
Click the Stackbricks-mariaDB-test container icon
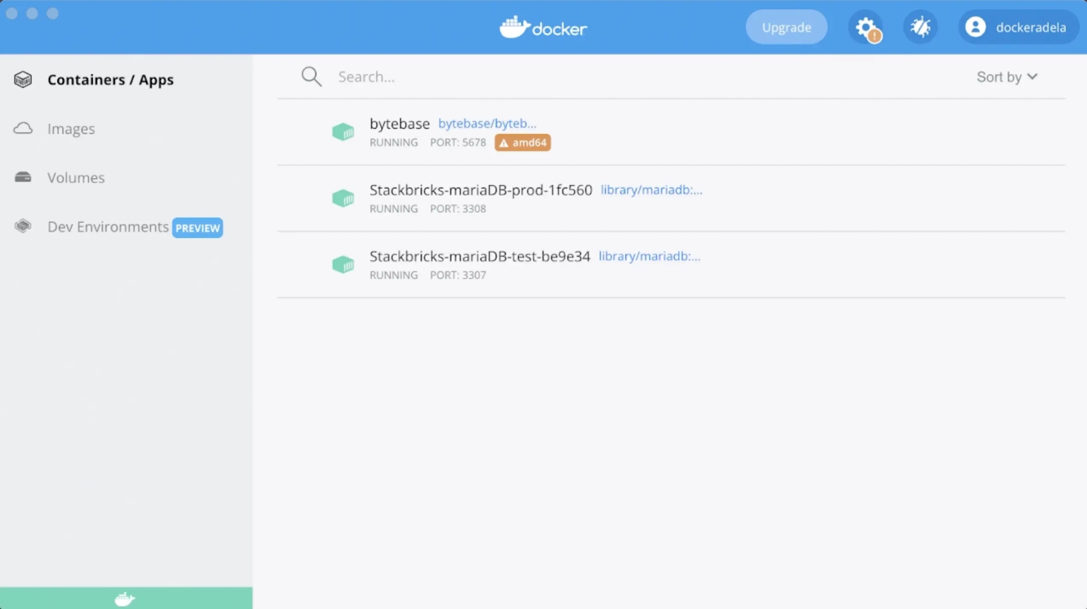(343, 264)
